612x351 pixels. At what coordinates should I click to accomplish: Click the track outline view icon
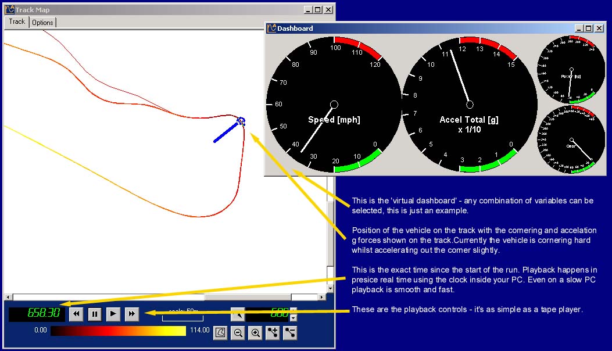pos(220,333)
